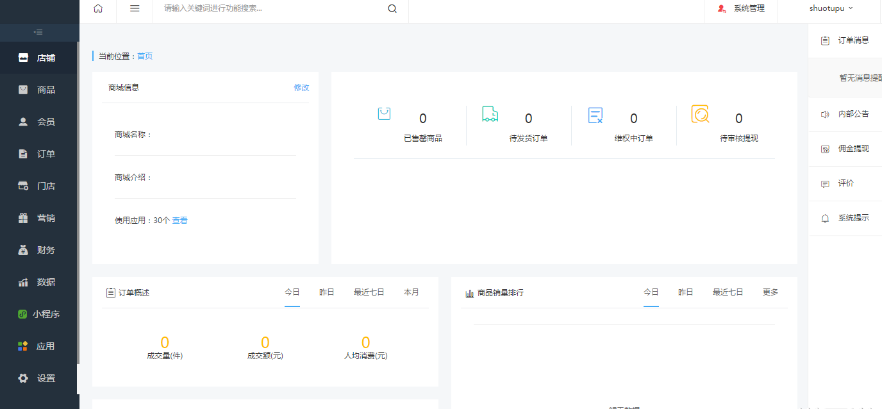The width and height of the screenshot is (882, 409).
Task: Click the 门店 shopfront icon
Action: click(23, 186)
